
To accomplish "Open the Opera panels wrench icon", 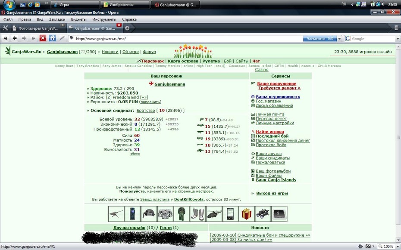I will click(5, 28).
